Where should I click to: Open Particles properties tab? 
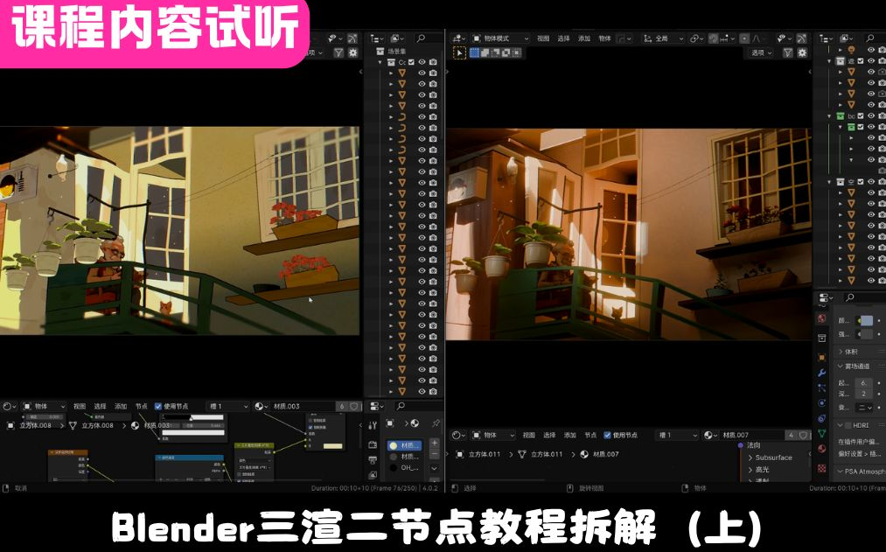[821, 388]
